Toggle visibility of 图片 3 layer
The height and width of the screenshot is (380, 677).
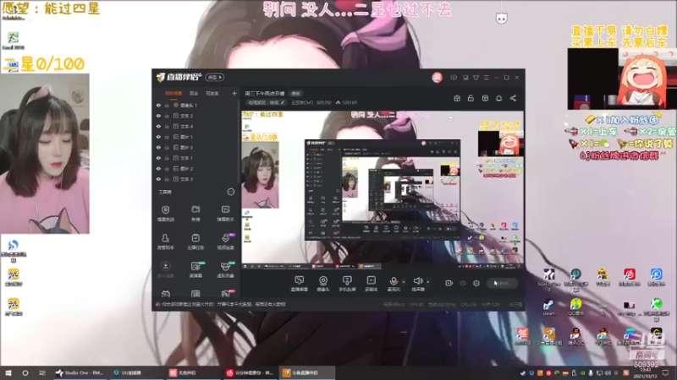pyautogui.click(x=158, y=147)
